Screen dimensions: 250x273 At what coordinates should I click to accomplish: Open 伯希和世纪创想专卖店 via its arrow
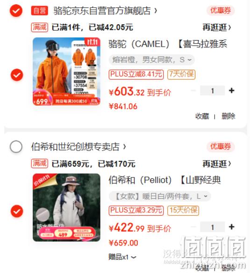124,147
